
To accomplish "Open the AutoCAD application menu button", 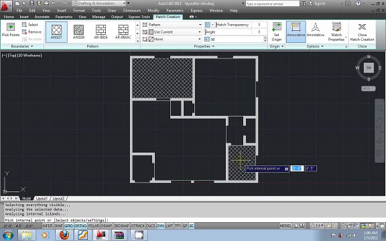I will (x=6, y=7).
